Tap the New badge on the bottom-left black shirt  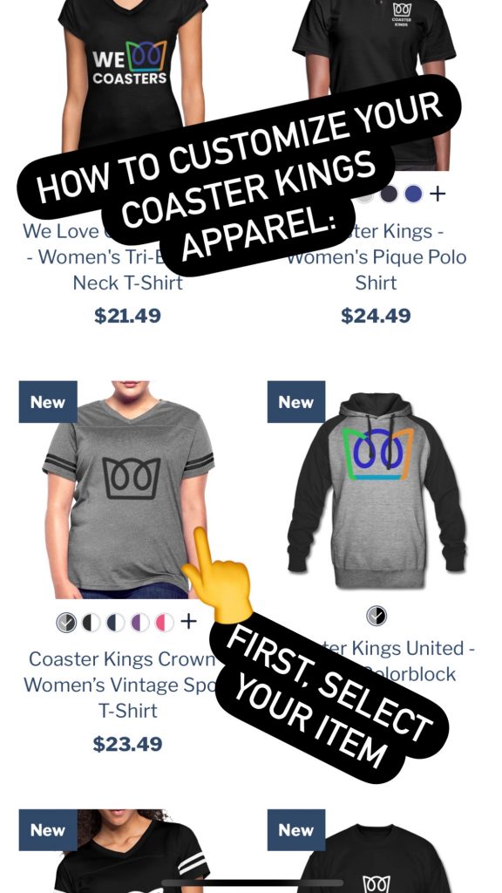tap(48, 830)
